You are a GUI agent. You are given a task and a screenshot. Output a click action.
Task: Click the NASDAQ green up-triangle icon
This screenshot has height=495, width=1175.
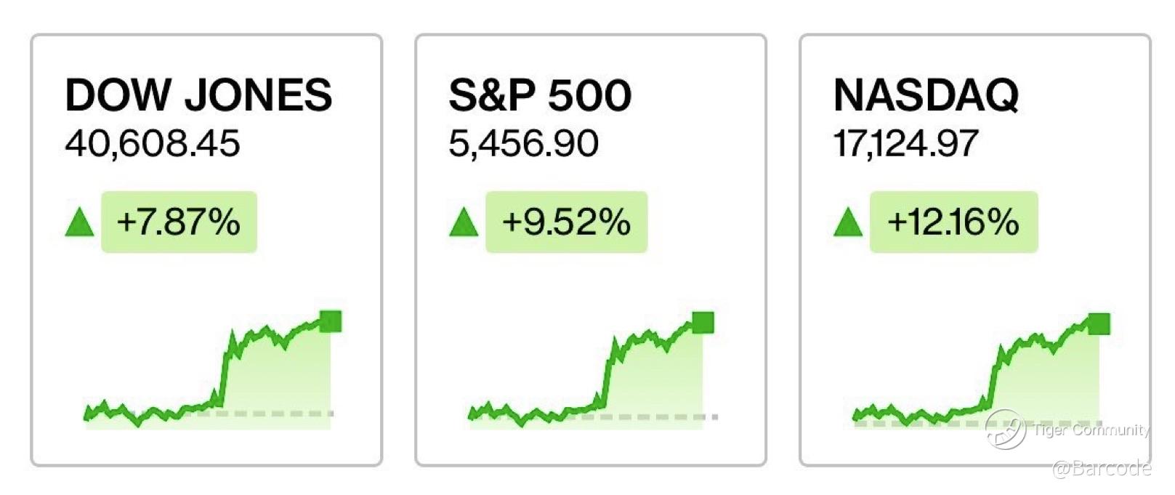coord(848,222)
